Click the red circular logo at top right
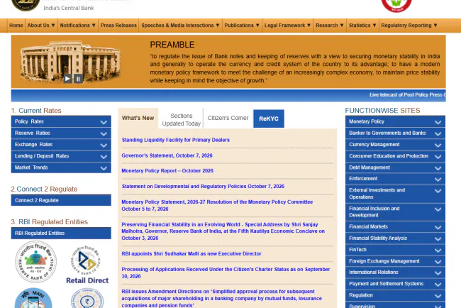This screenshot has width=461, height=308. pos(396,6)
